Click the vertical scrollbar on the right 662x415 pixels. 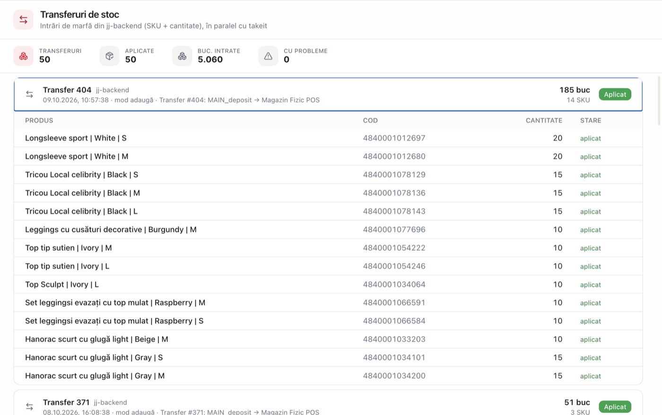pos(659,100)
